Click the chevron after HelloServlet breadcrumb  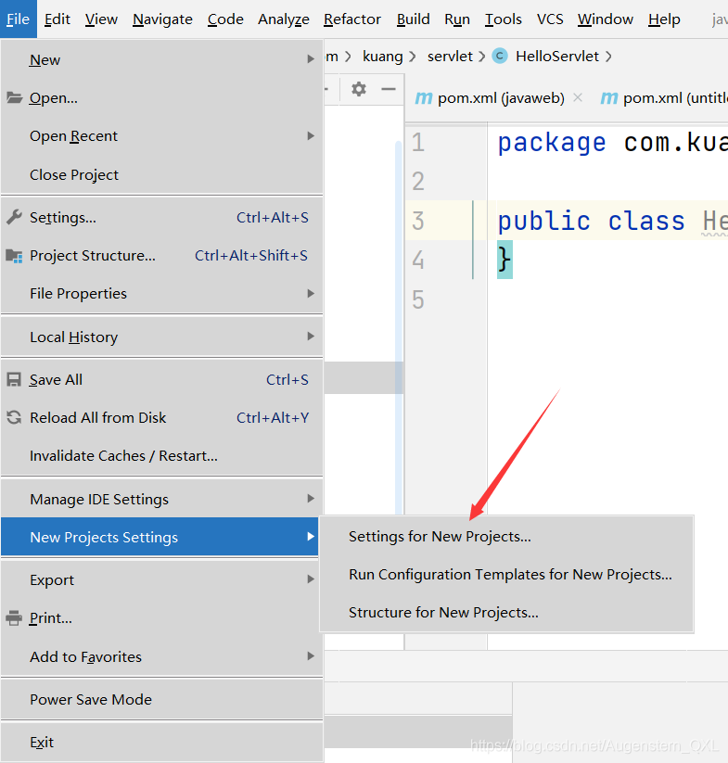(608, 57)
